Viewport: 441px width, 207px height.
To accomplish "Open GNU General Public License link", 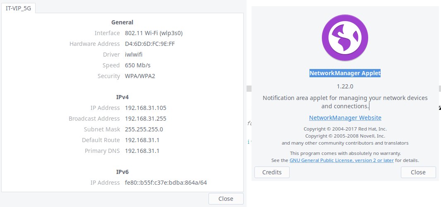I will 341,160.
